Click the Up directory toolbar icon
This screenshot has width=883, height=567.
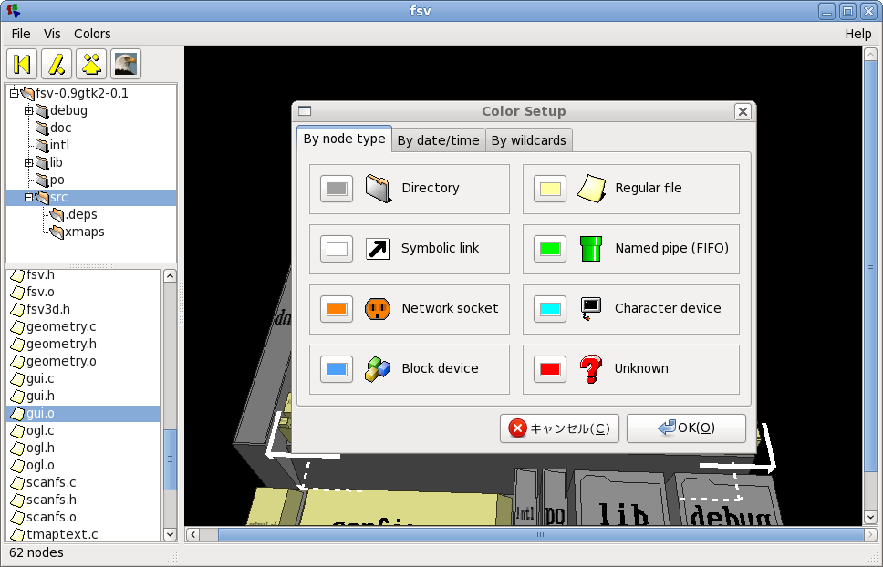coord(91,64)
